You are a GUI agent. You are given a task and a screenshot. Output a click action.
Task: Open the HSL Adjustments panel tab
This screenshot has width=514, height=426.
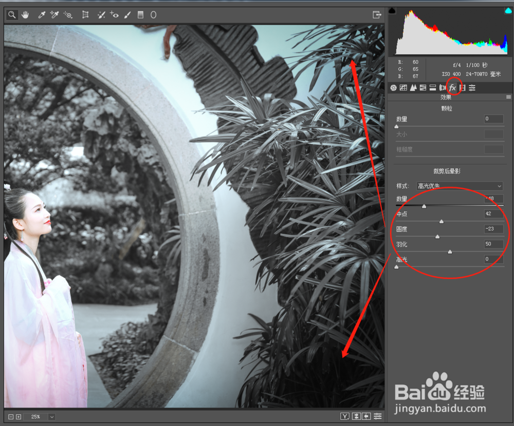click(423, 87)
